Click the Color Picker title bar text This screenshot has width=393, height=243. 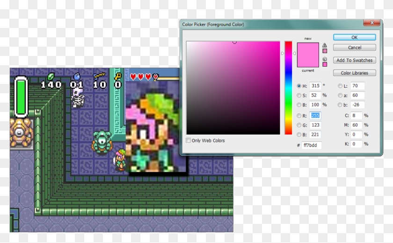[x=213, y=24]
